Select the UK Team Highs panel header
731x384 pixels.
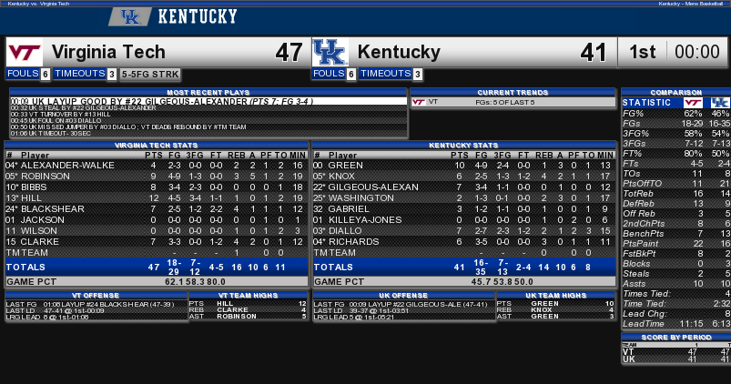pyautogui.click(x=555, y=295)
